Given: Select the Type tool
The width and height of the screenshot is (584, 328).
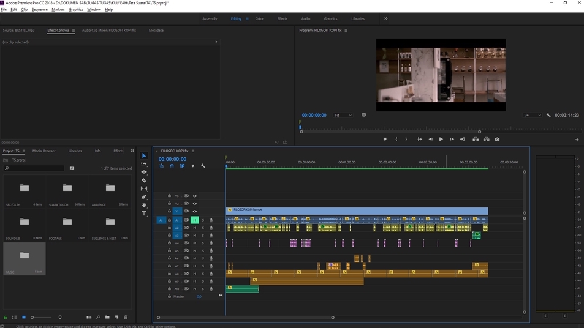Looking at the screenshot, I should tap(144, 214).
